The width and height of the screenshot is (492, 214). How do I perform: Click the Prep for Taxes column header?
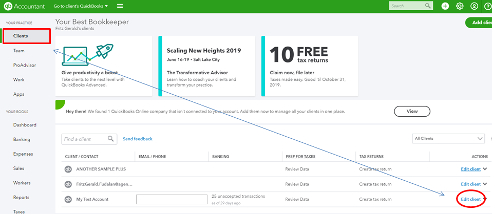click(x=300, y=157)
